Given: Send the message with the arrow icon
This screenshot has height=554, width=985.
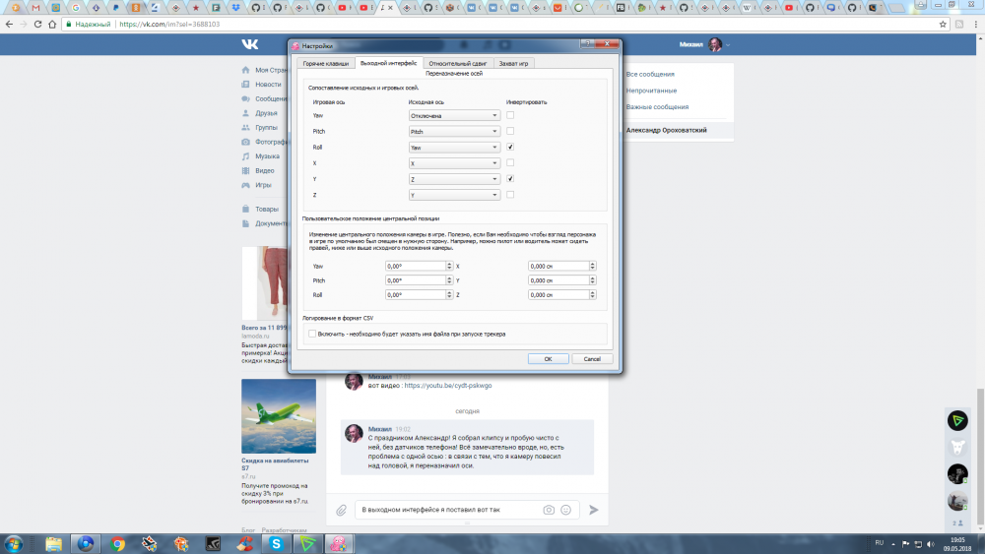Looking at the screenshot, I should point(594,510).
